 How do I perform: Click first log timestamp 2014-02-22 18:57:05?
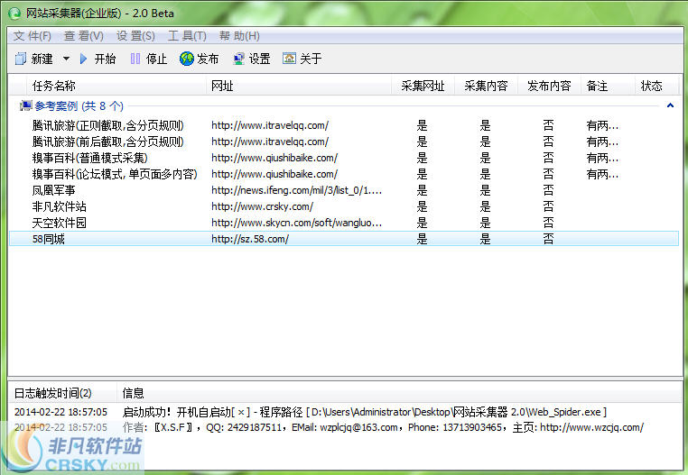[x=60, y=412]
